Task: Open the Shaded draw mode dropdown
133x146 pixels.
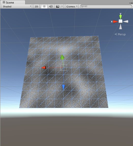Action: [17, 6]
